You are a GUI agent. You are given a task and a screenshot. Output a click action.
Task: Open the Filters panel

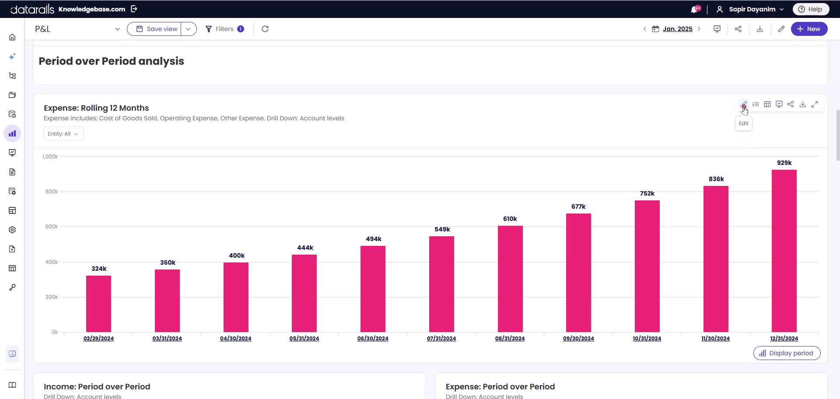224,29
